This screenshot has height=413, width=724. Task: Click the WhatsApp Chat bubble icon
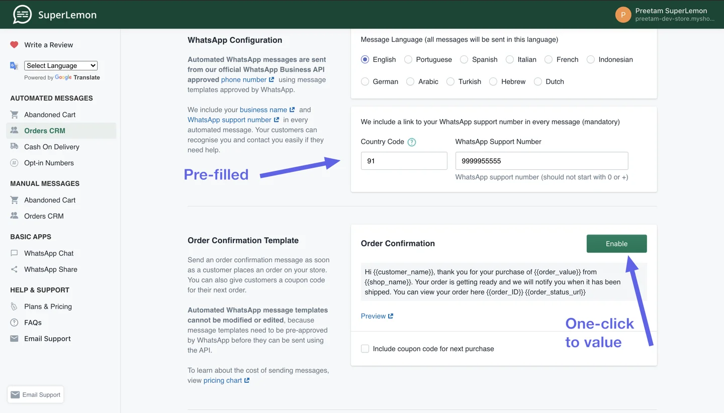pyautogui.click(x=14, y=253)
